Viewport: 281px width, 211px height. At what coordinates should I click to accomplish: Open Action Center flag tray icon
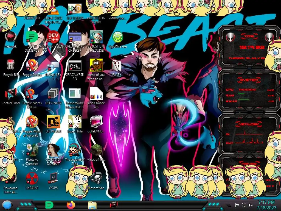[x=237, y=205]
